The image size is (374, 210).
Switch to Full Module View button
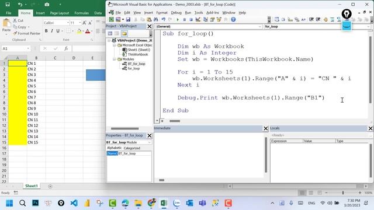click(x=162, y=121)
